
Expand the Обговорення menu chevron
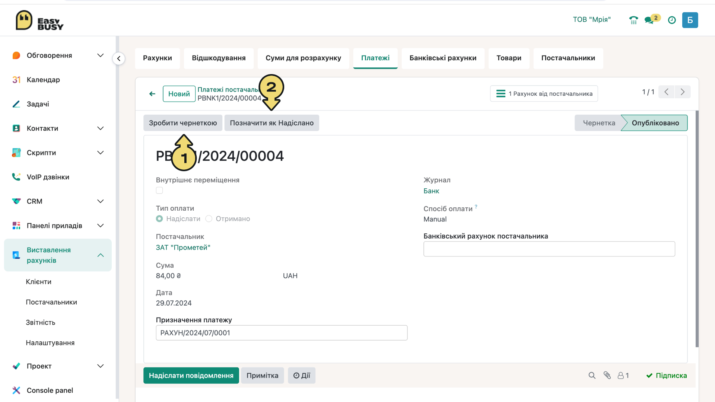[101, 55]
